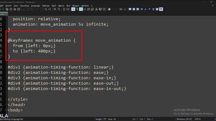Click the 'animation: move_animation 5s infinite;' line
The image size is (216, 121).
tap(61, 24)
